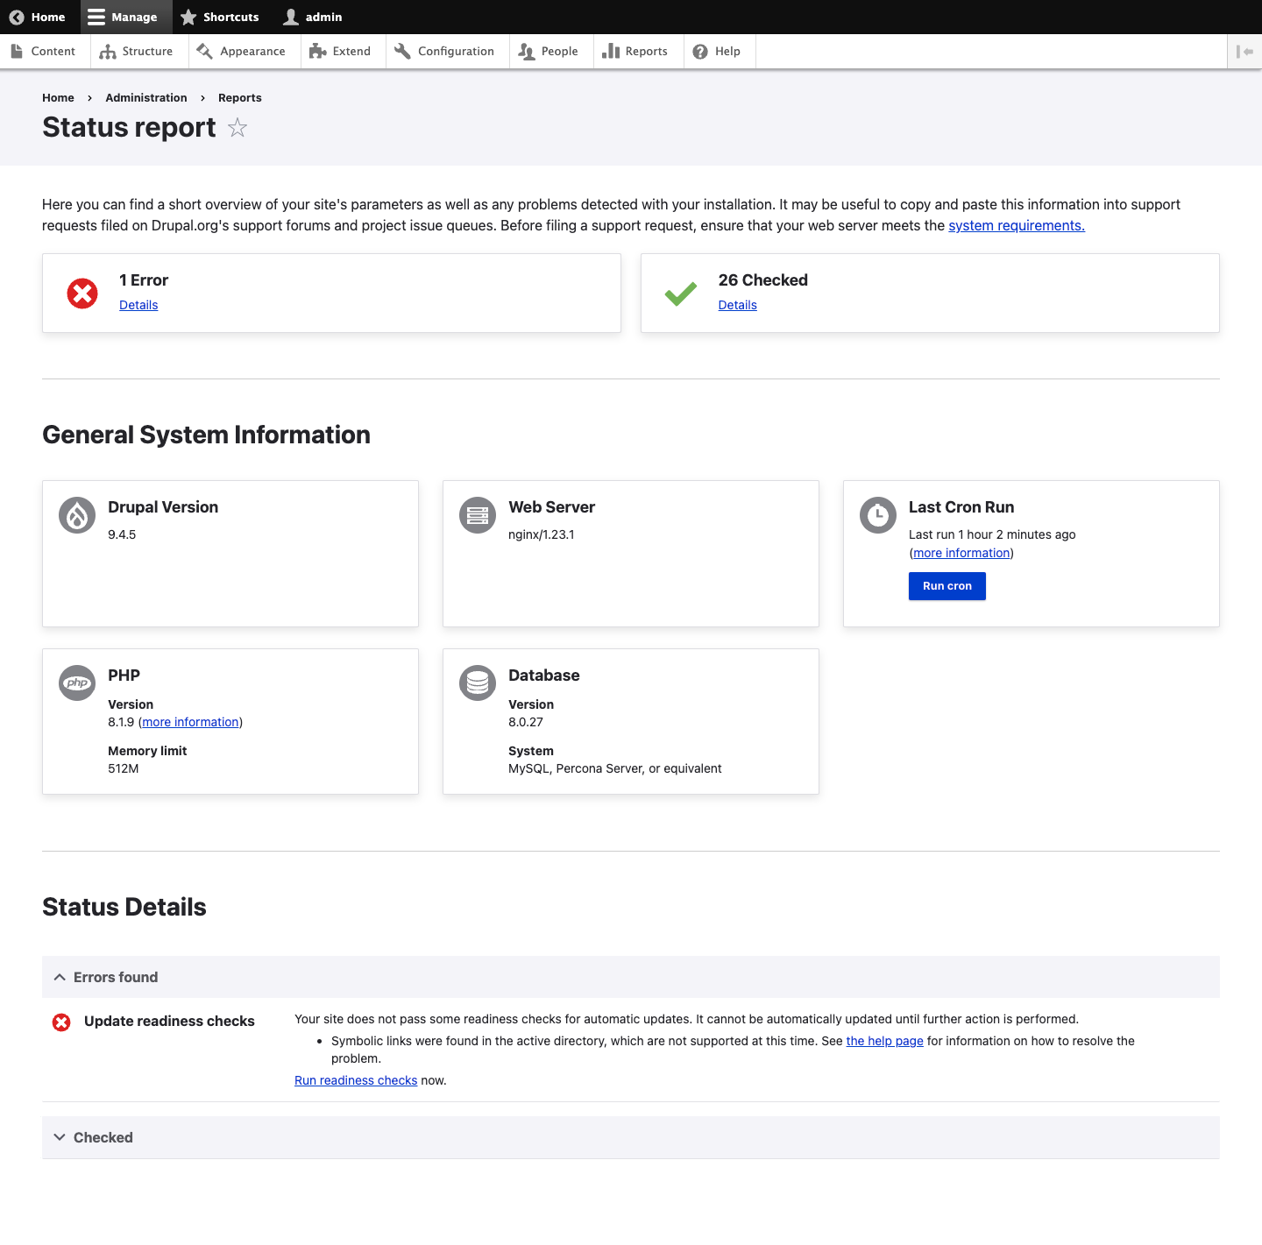
Task: Open Appearance via the paintbrush icon
Action: tap(205, 51)
